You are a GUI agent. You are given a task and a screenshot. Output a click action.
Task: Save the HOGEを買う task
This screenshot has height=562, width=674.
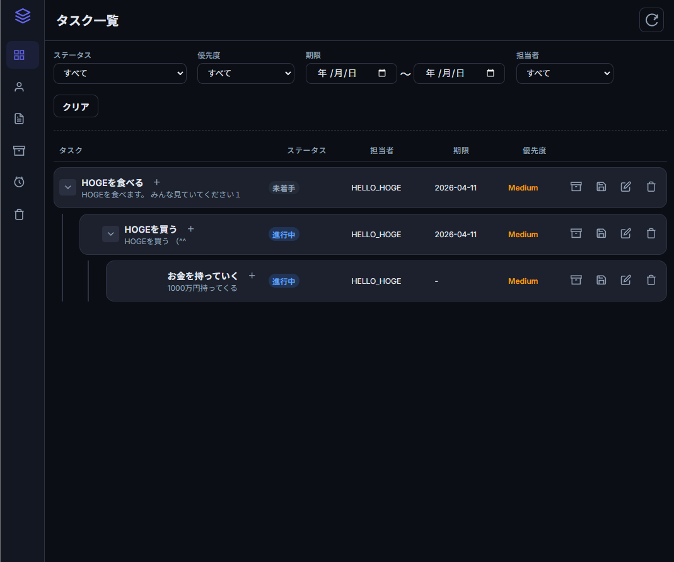(601, 233)
